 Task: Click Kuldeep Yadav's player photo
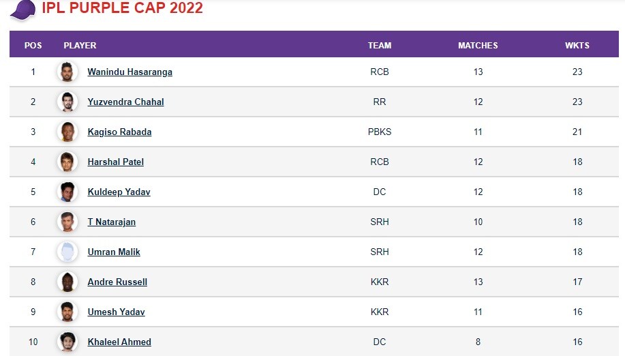tap(67, 192)
